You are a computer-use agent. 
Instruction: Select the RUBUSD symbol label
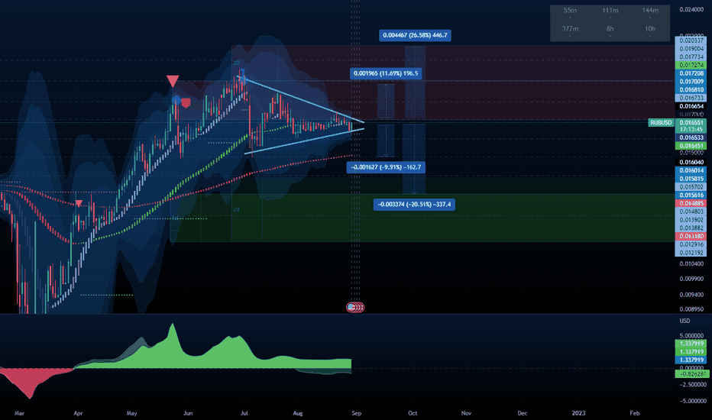(x=661, y=123)
